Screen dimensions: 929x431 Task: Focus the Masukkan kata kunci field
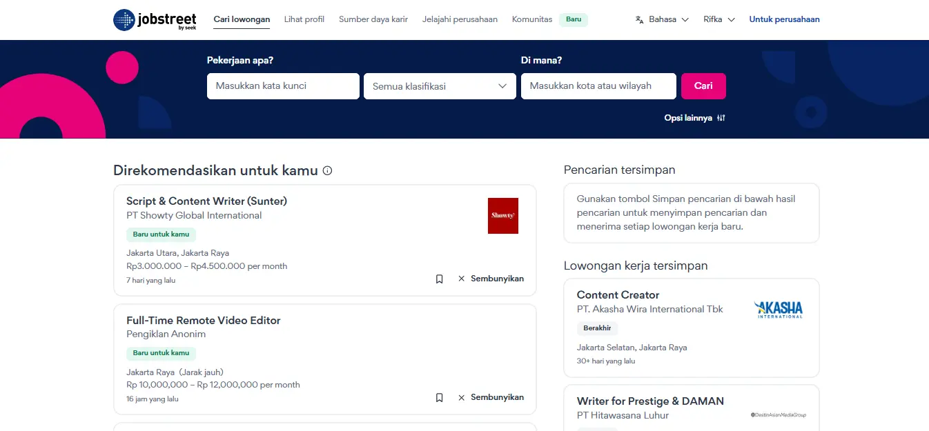[283, 86]
